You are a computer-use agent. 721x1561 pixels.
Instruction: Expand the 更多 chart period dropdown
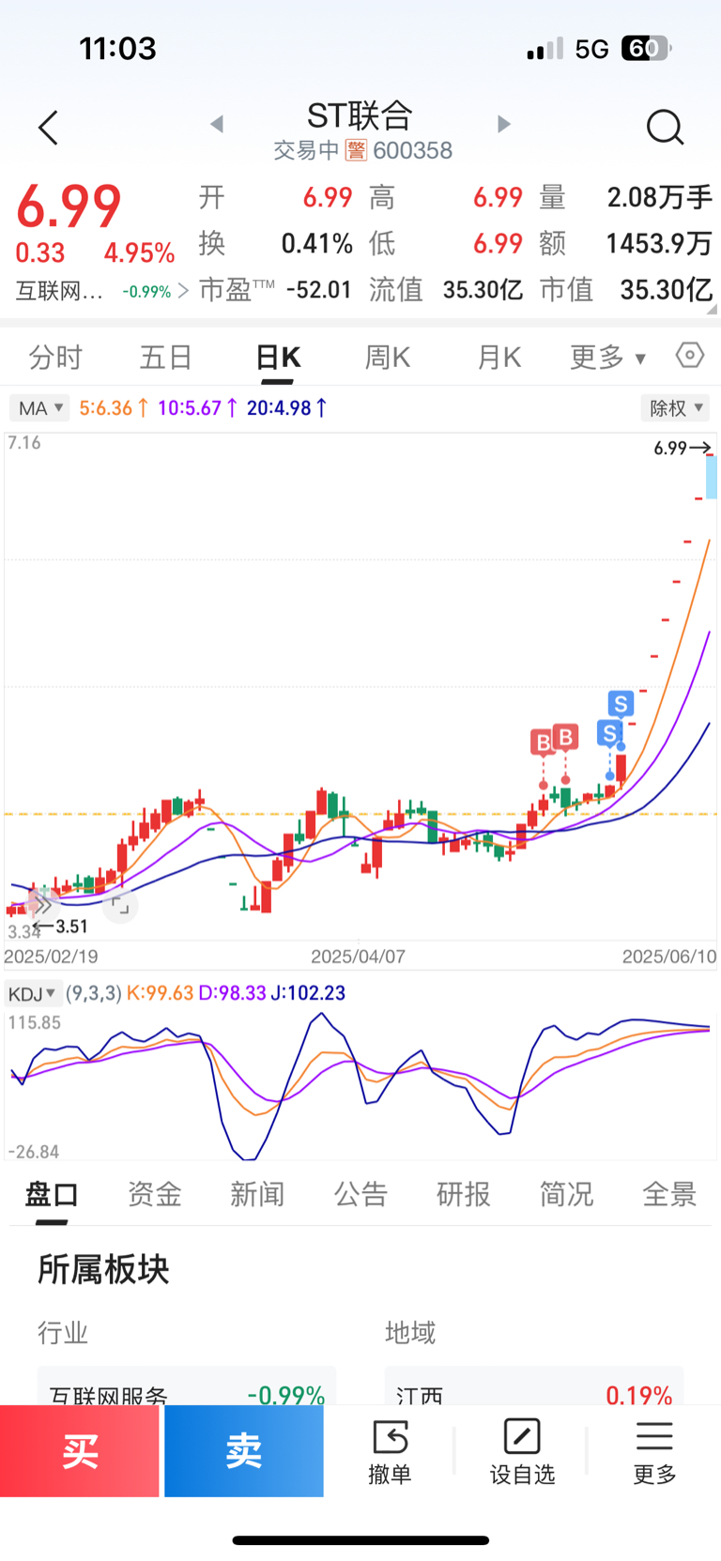(x=607, y=358)
